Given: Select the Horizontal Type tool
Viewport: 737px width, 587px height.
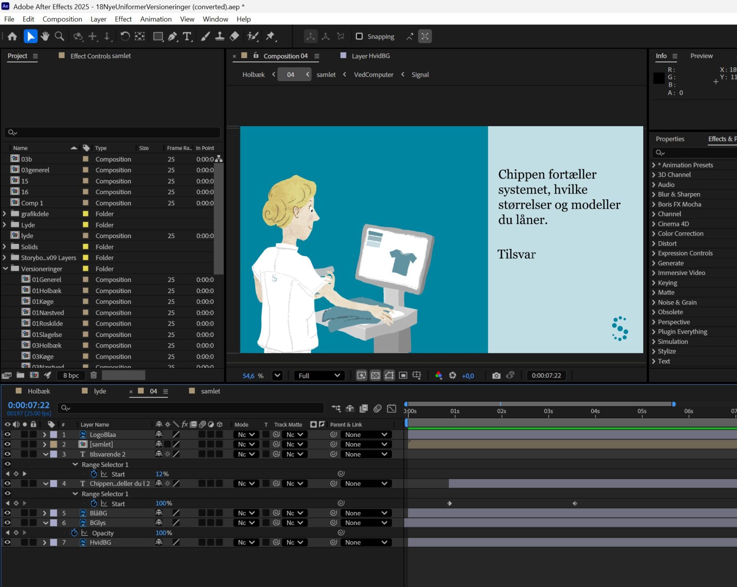Looking at the screenshot, I should pos(187,36).
